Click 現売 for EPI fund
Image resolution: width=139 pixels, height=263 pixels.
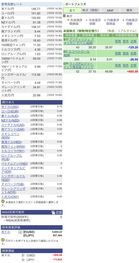tap(126, 65)
